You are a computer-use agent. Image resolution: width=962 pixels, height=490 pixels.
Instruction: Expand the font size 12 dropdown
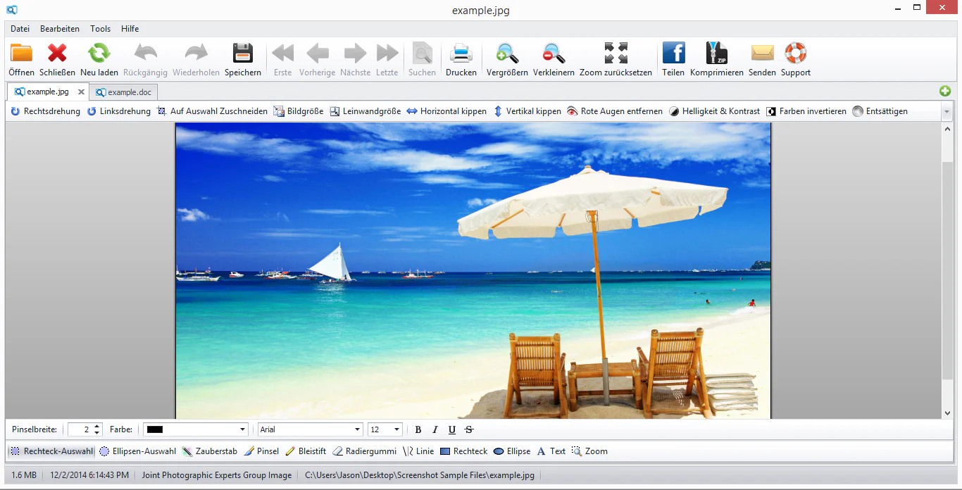(x=385, y=429)
